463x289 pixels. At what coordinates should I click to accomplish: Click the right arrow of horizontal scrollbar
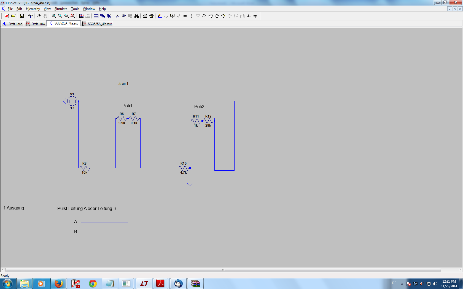click(460, 270)
